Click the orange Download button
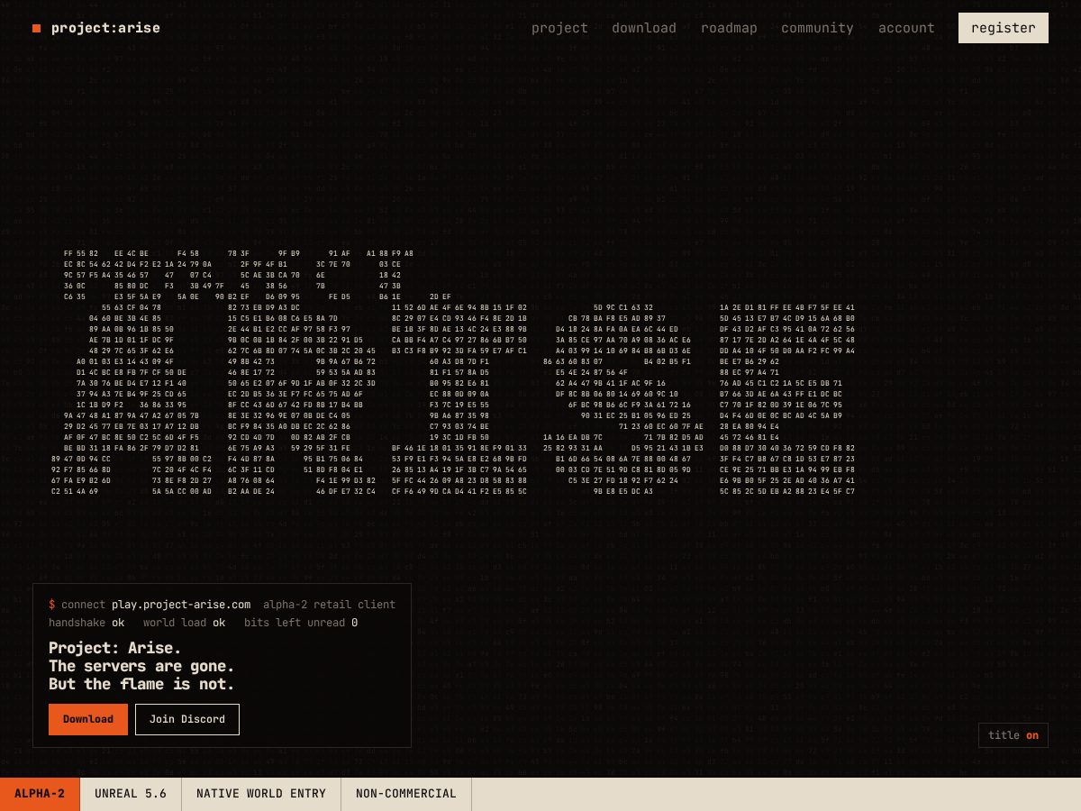This screenshot has width=1081, height=811. pyautogui.click(x=88, y=719)
